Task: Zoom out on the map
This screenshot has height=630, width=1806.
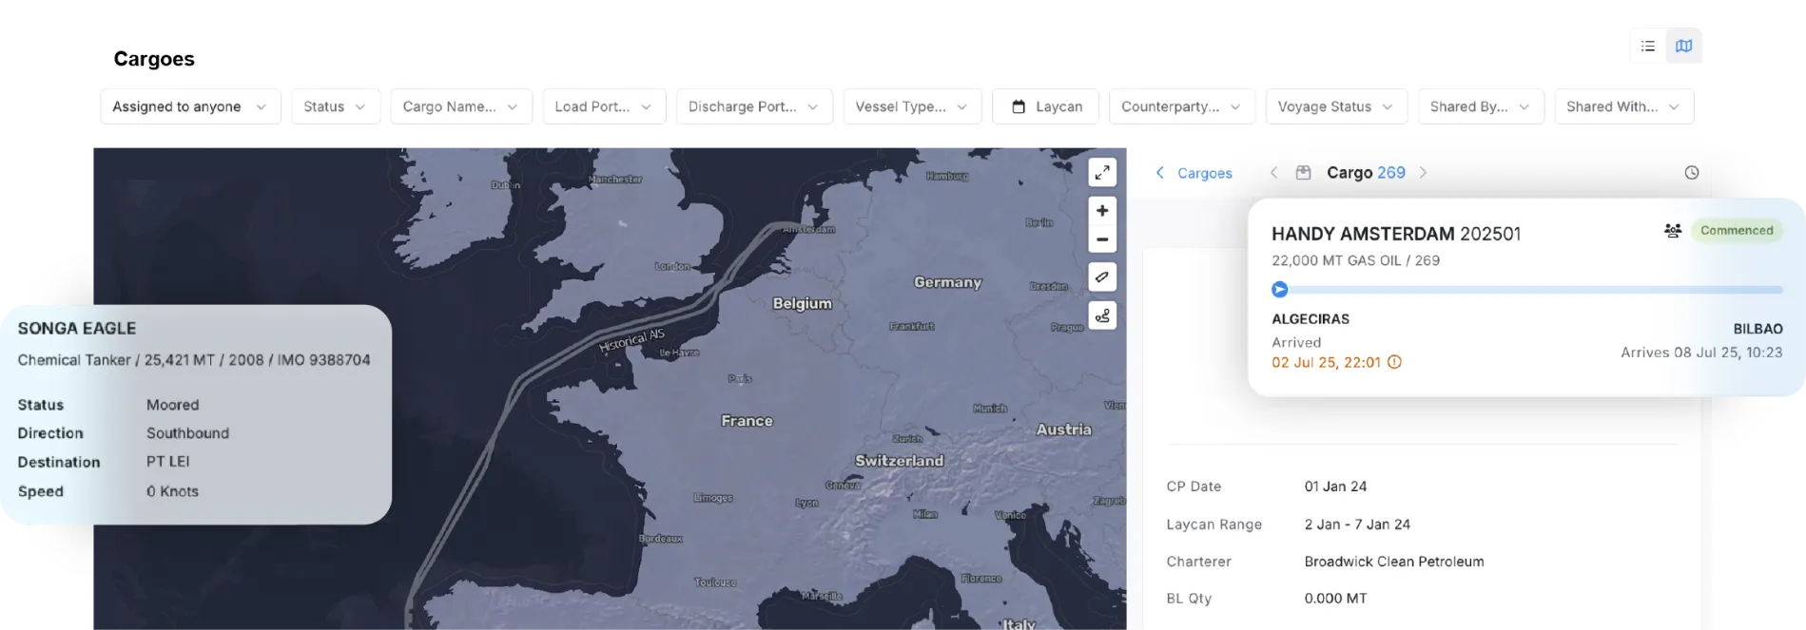Action: click(1101, 239)
